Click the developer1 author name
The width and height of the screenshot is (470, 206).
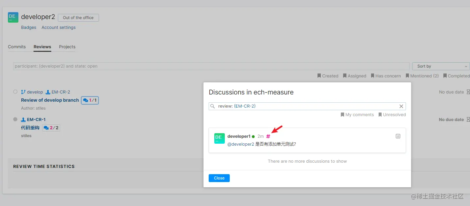(239, 136)
